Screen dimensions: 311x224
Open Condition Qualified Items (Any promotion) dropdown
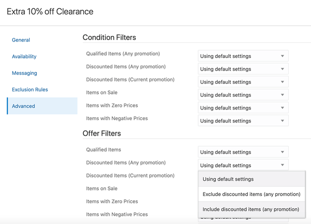pyautogui.click(x=243, y=56)
